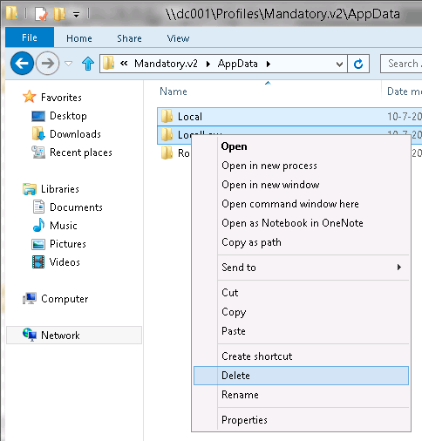The image size is (422, 441).
Task: Click the New folder icon in quick access toolbar
Action: 59,14
